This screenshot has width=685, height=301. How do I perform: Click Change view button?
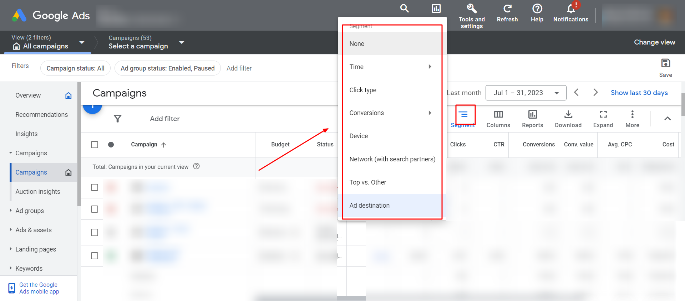tap(654, 42)
